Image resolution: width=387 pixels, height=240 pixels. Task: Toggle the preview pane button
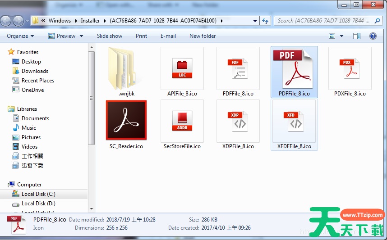[357, 36]
